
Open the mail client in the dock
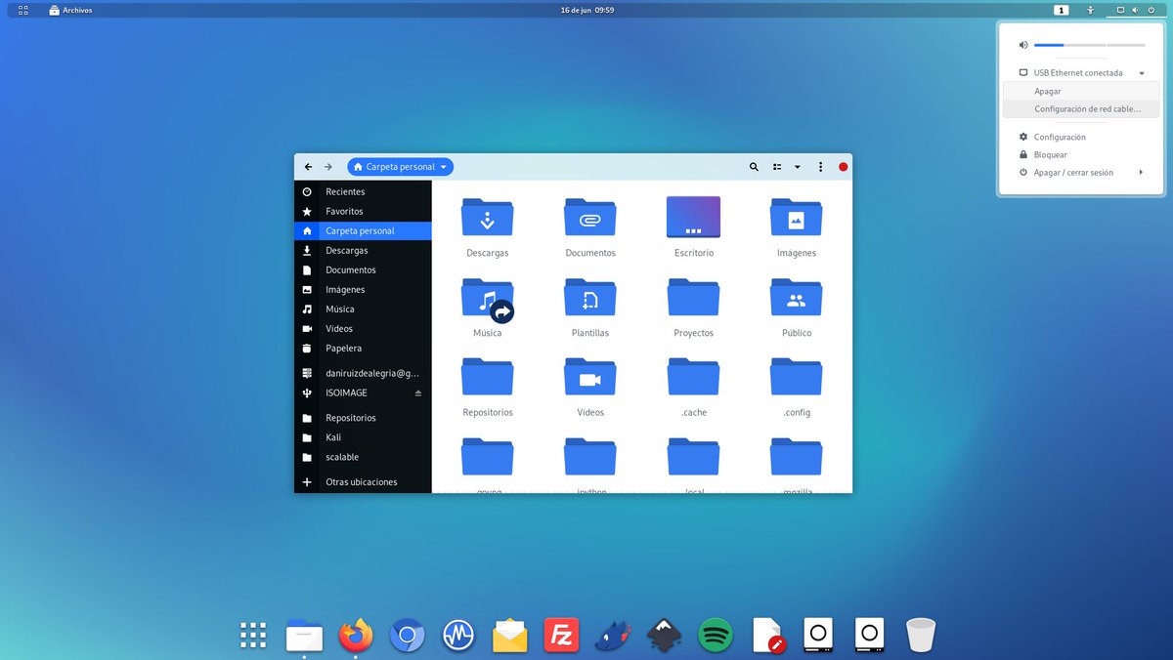(510, 637)
